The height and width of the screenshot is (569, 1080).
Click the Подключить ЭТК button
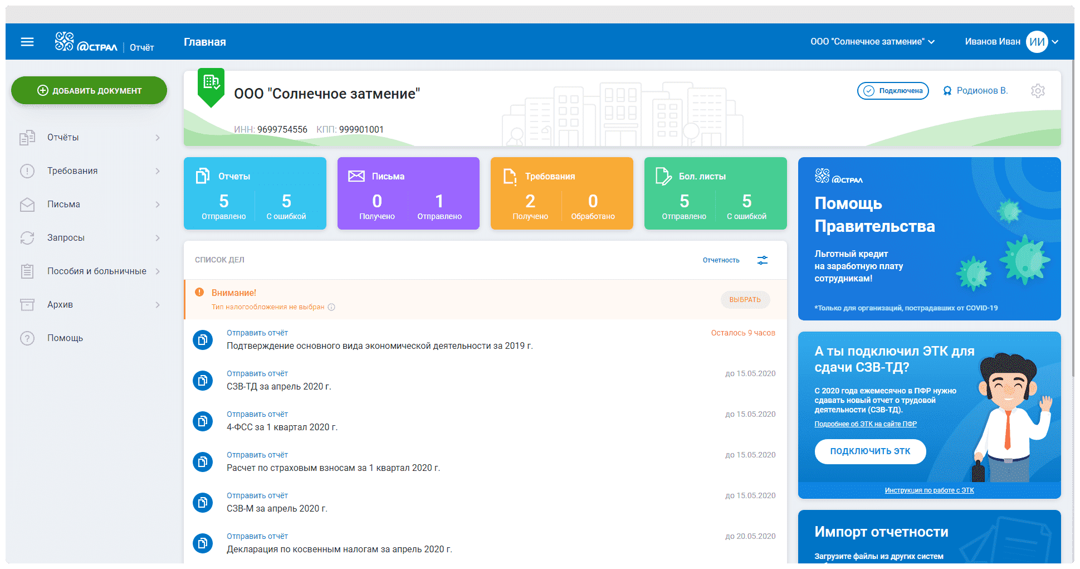pyautogui.click(x=870, y=451)
